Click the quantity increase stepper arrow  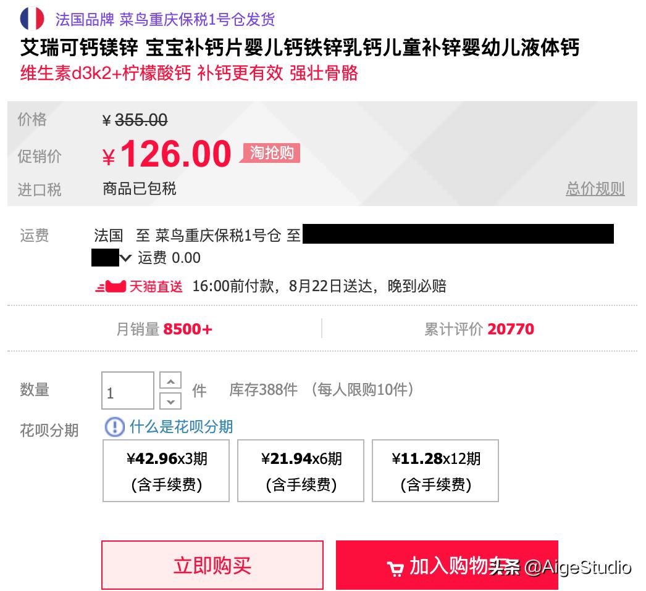click(x=170, y=380)
